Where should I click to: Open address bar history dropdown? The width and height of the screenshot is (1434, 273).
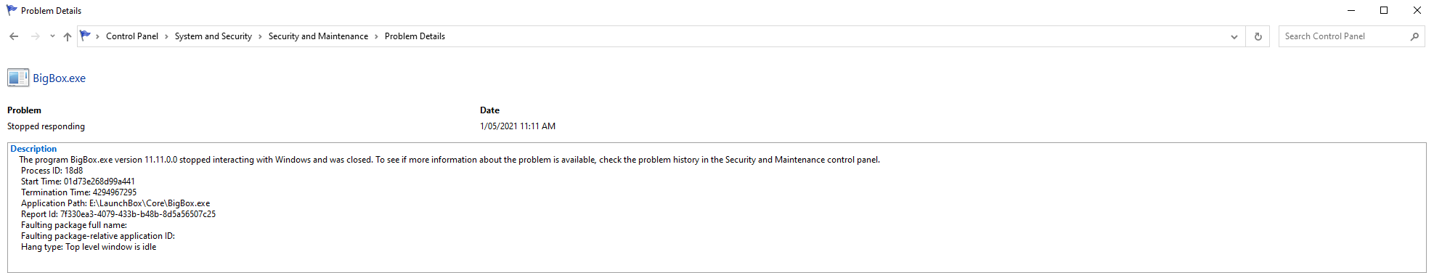coord(1234,36)
